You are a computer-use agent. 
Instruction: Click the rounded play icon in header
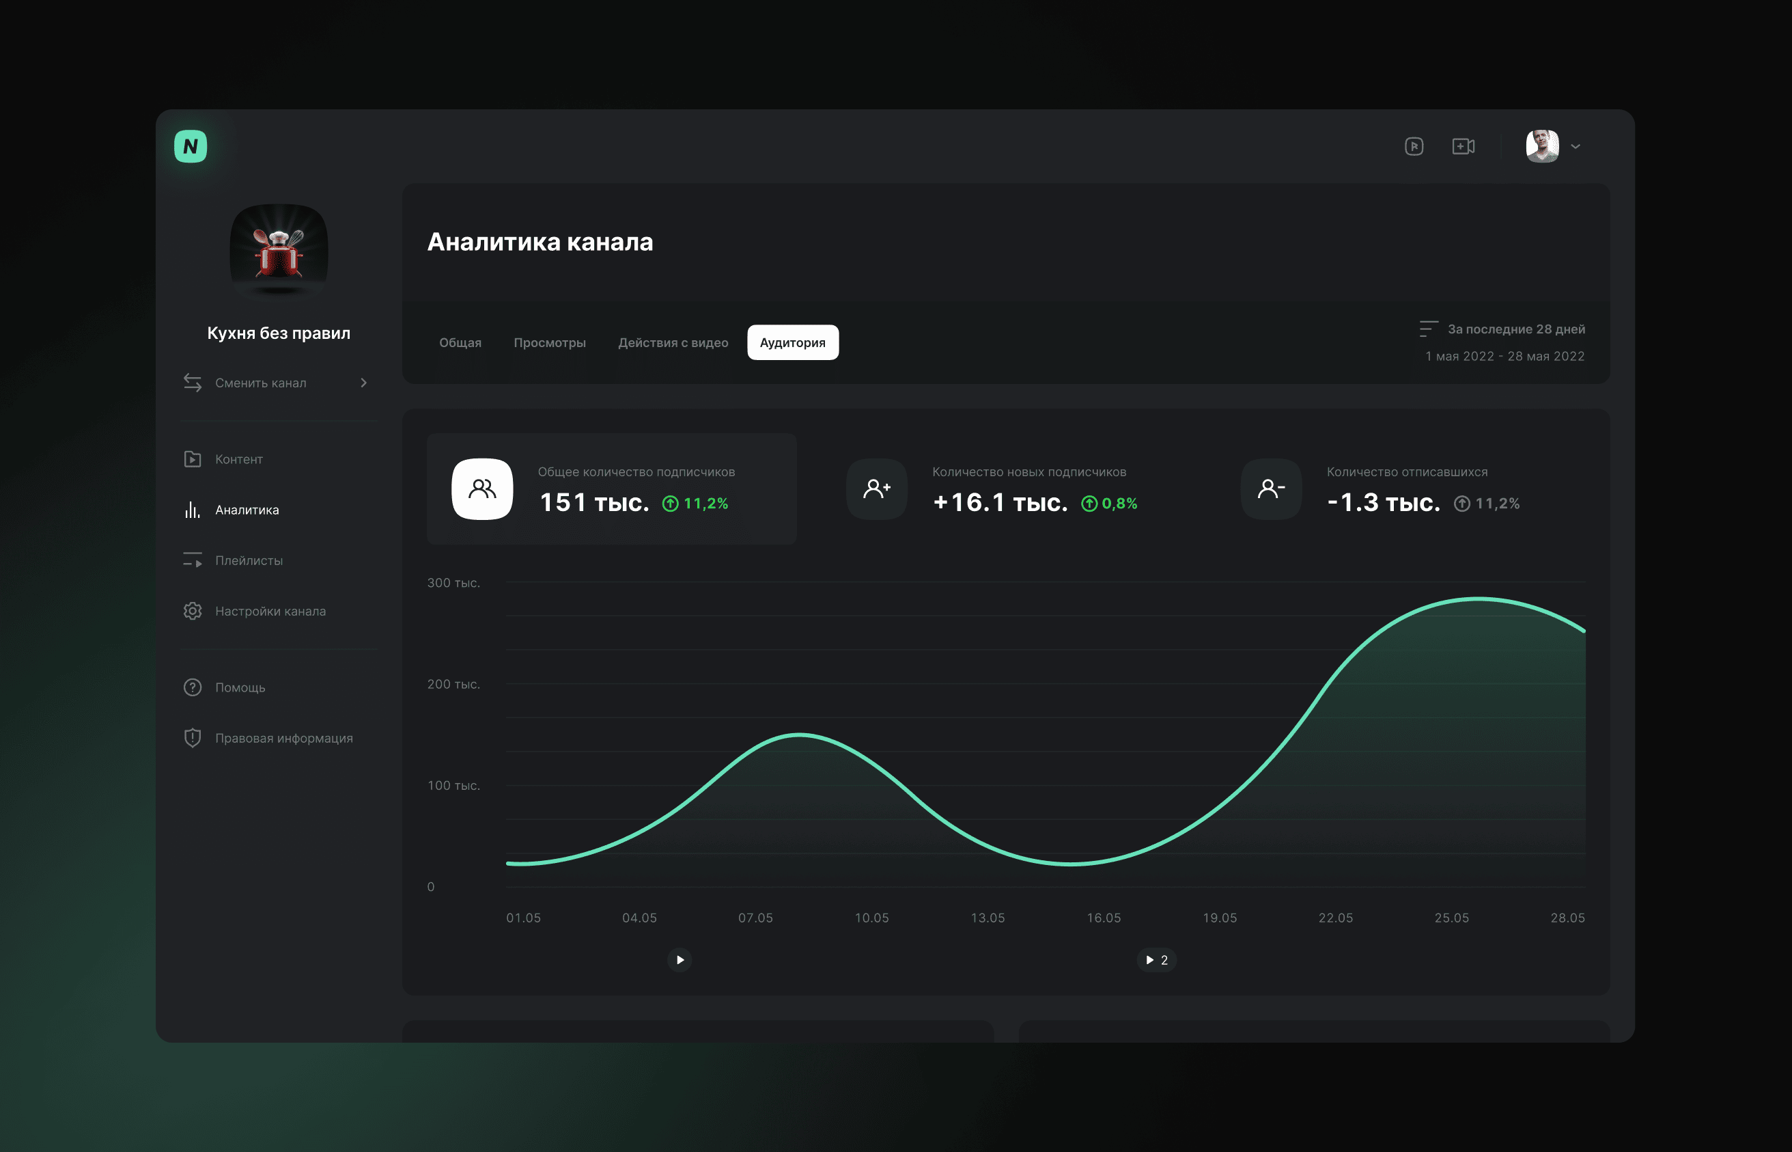1414,147
